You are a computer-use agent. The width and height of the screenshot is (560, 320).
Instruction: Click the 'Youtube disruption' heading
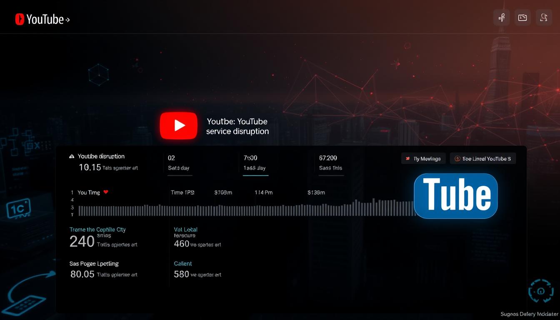101,157
